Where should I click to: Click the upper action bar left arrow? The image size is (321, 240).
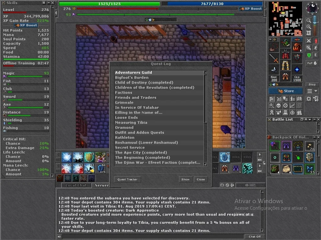[58, 154]
